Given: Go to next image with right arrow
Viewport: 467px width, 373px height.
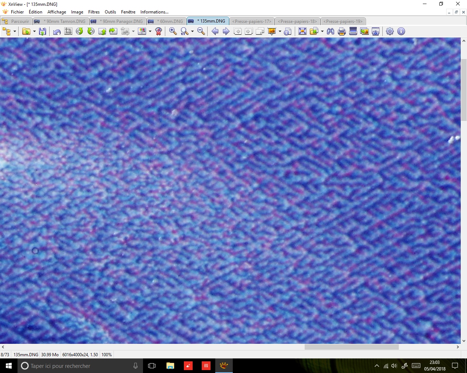Looking at the screenshot, I should coord(226,31).
